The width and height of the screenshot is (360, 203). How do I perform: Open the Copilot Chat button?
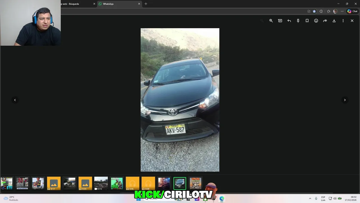click(x=352, y=11)
